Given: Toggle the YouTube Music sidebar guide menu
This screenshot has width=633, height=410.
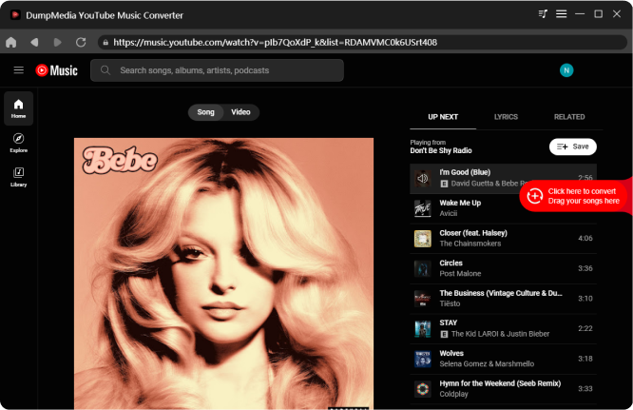Looking at the screenshot, I should click(19, 70).
